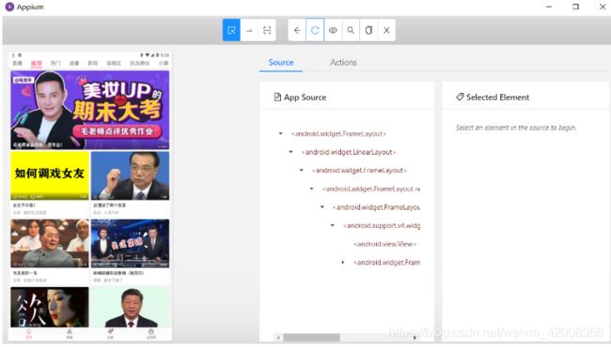Screen dimensions: 611x347
Task: Click the Appium logo in title bar
Action: [9, 7]
